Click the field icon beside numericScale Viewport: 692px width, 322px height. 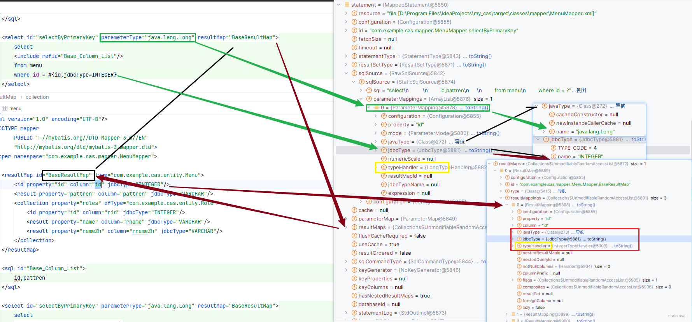pos(384,159)
